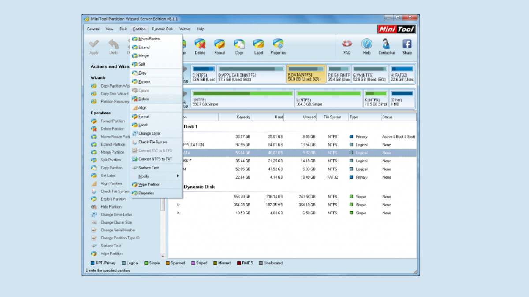529x297 pixels.
Task: Click the File System column header
Action: (332, 117)
